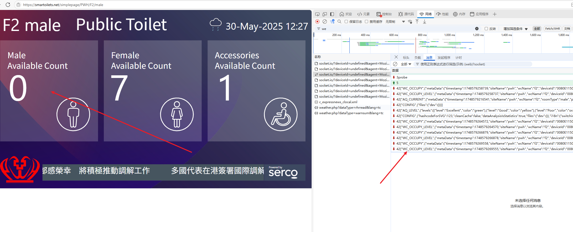Click the import HAR up-arrow icon
The height and width of the screenshot is (232, 573).
click(x=417, y=22)
